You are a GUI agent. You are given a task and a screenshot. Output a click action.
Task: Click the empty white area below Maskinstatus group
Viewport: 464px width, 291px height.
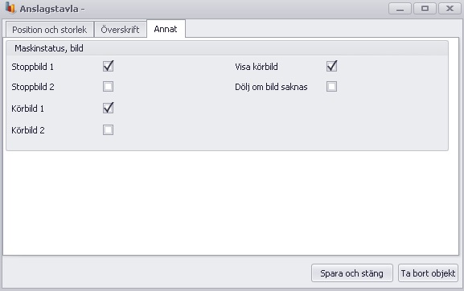click(231, 203)
